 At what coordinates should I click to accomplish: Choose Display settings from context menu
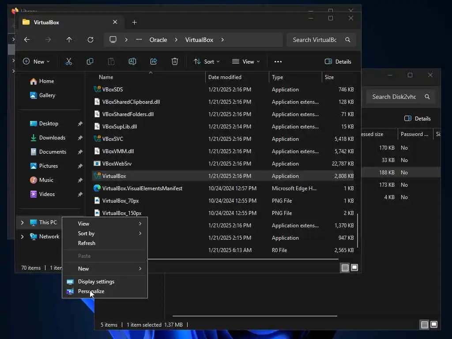105,282
